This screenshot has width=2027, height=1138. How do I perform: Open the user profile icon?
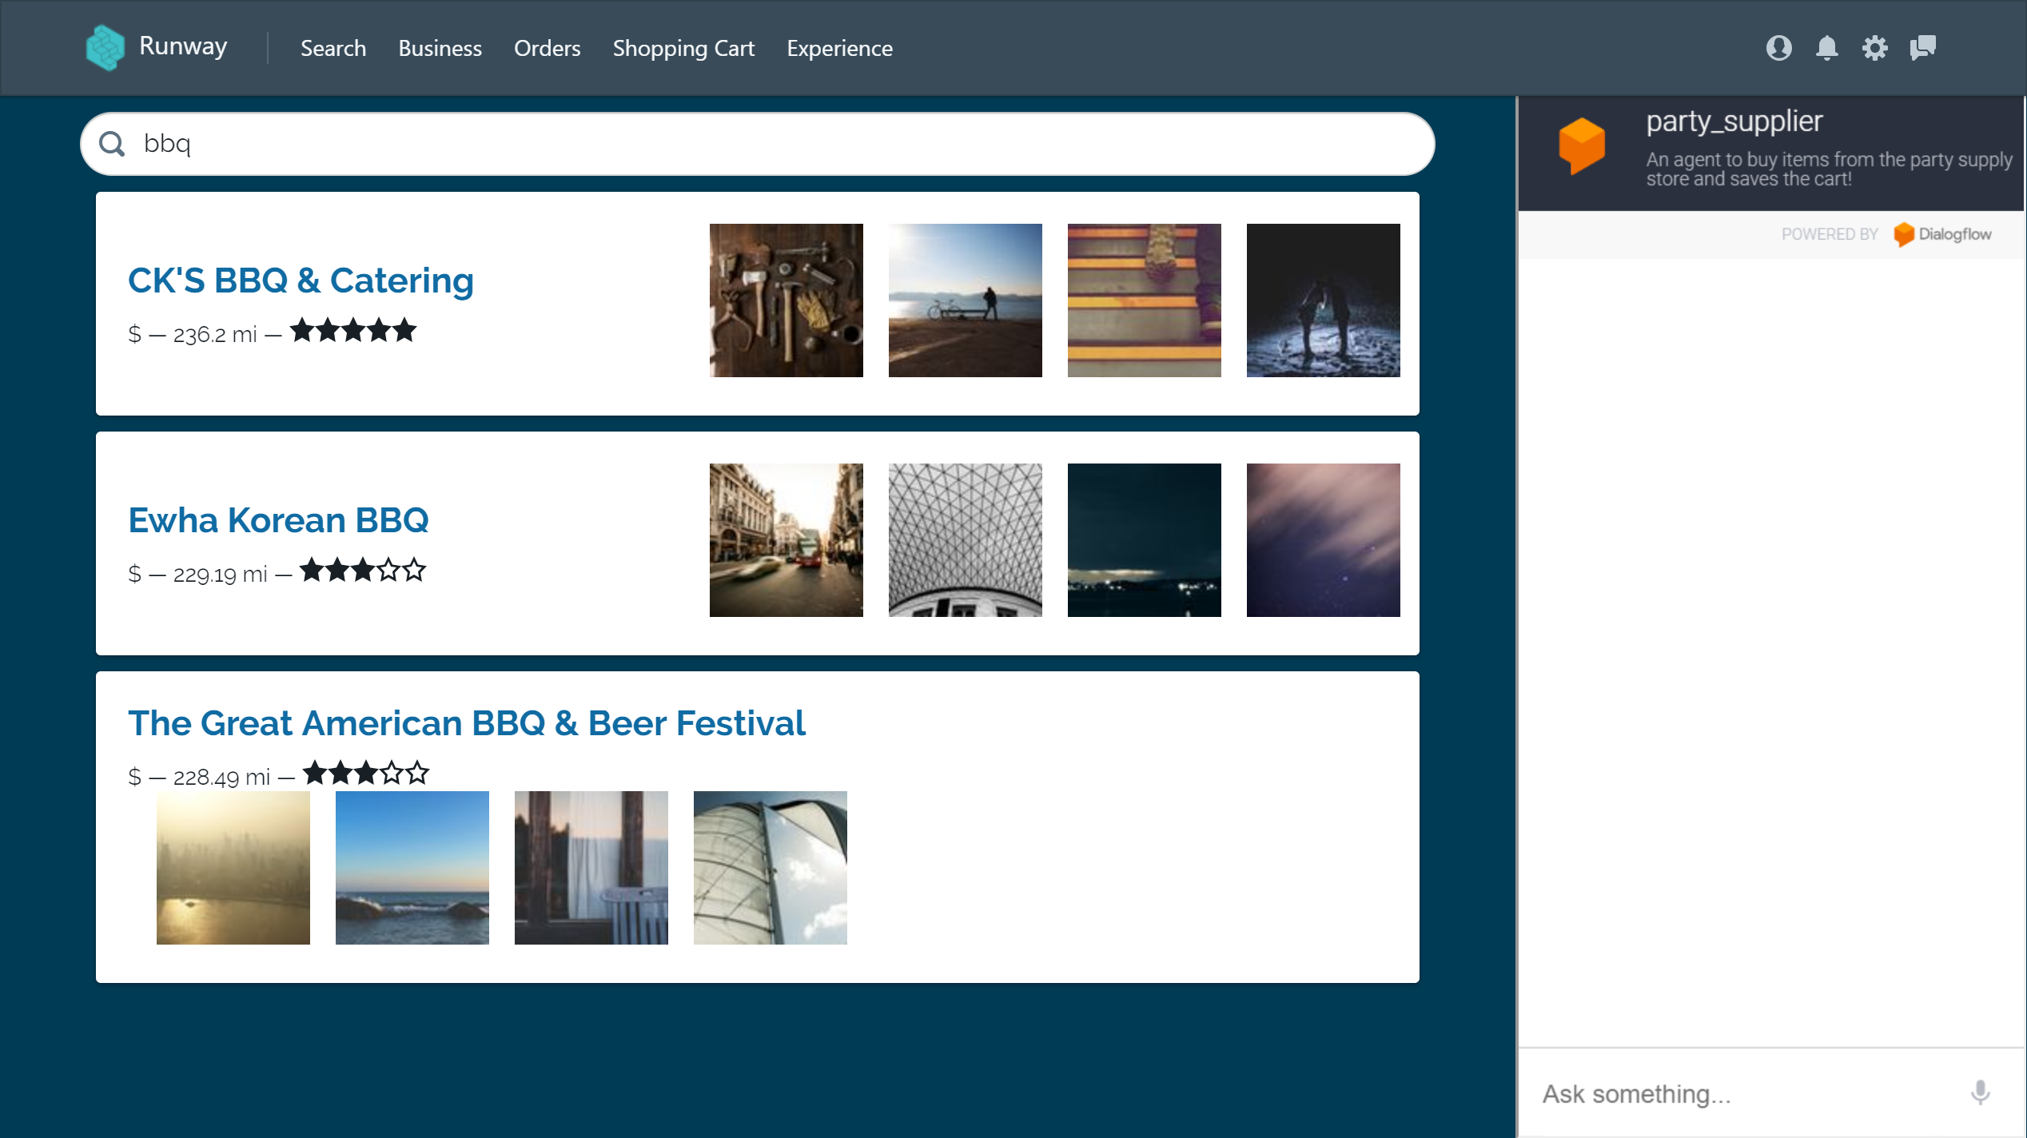point(1778,48)
